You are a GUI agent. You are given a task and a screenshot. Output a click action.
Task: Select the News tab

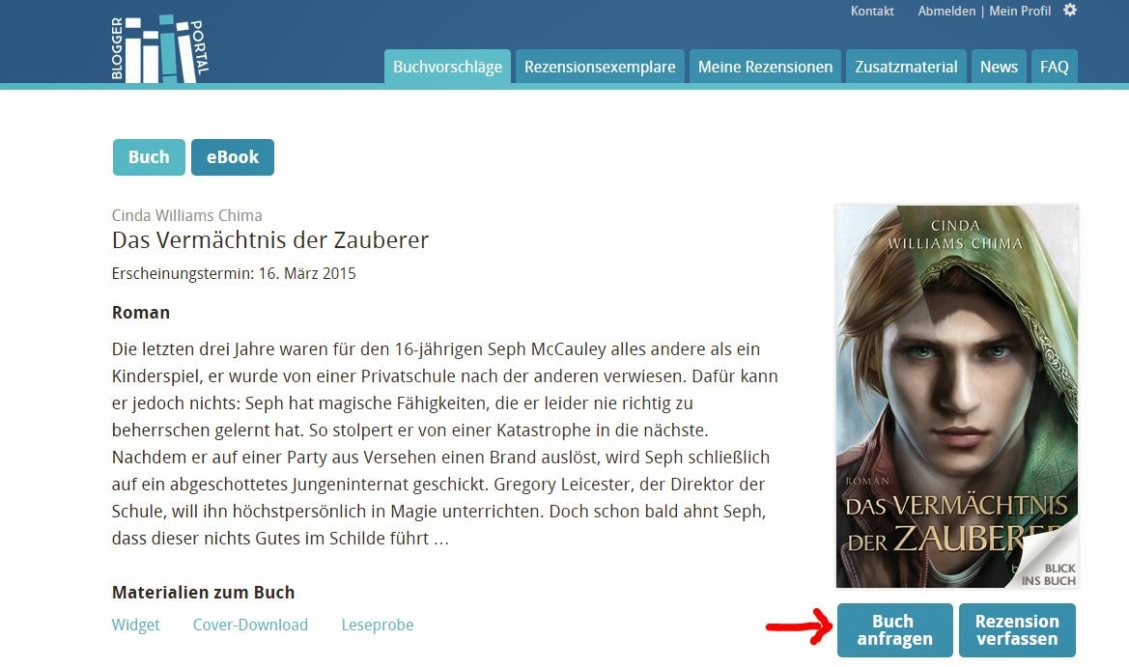999,67
